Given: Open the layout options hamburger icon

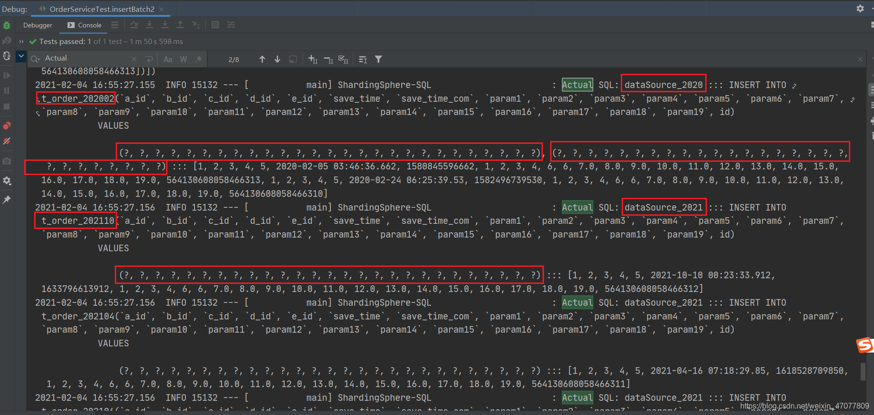Looking at the screenshot, I should 115,25.
